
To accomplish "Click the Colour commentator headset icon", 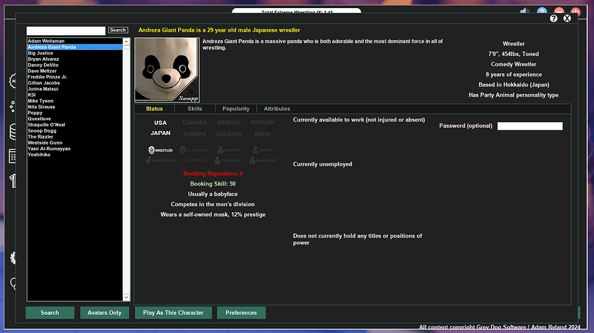I will 187,160.
